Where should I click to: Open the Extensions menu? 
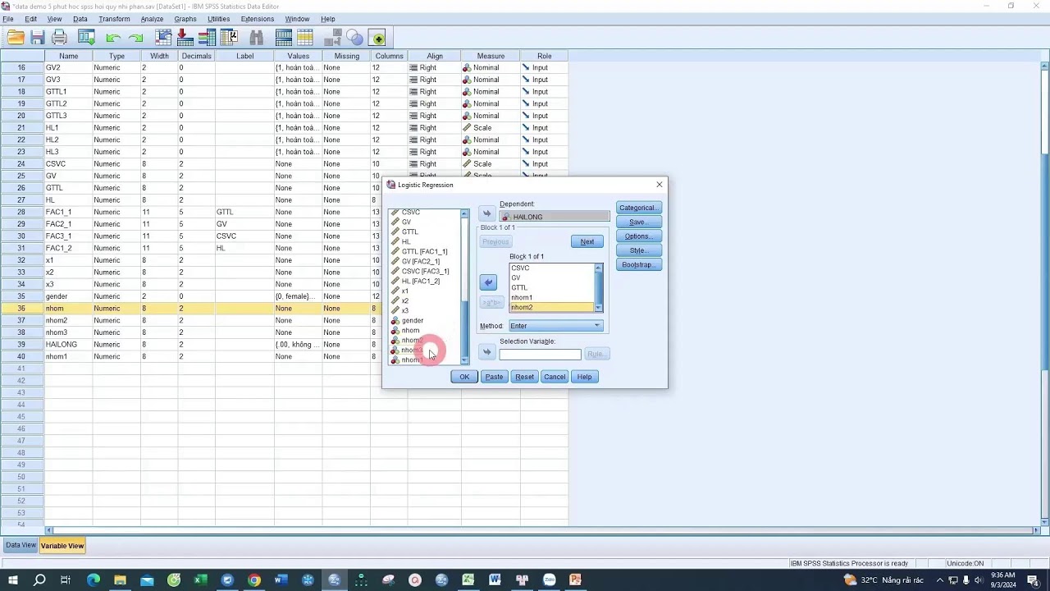(x=258, y=19)
